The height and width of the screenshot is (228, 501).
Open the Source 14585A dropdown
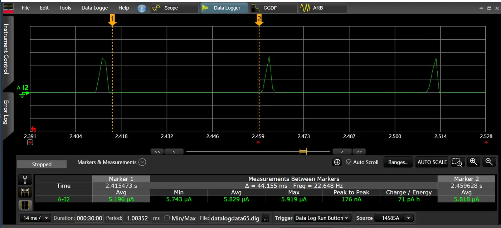(x=395, y=218)
